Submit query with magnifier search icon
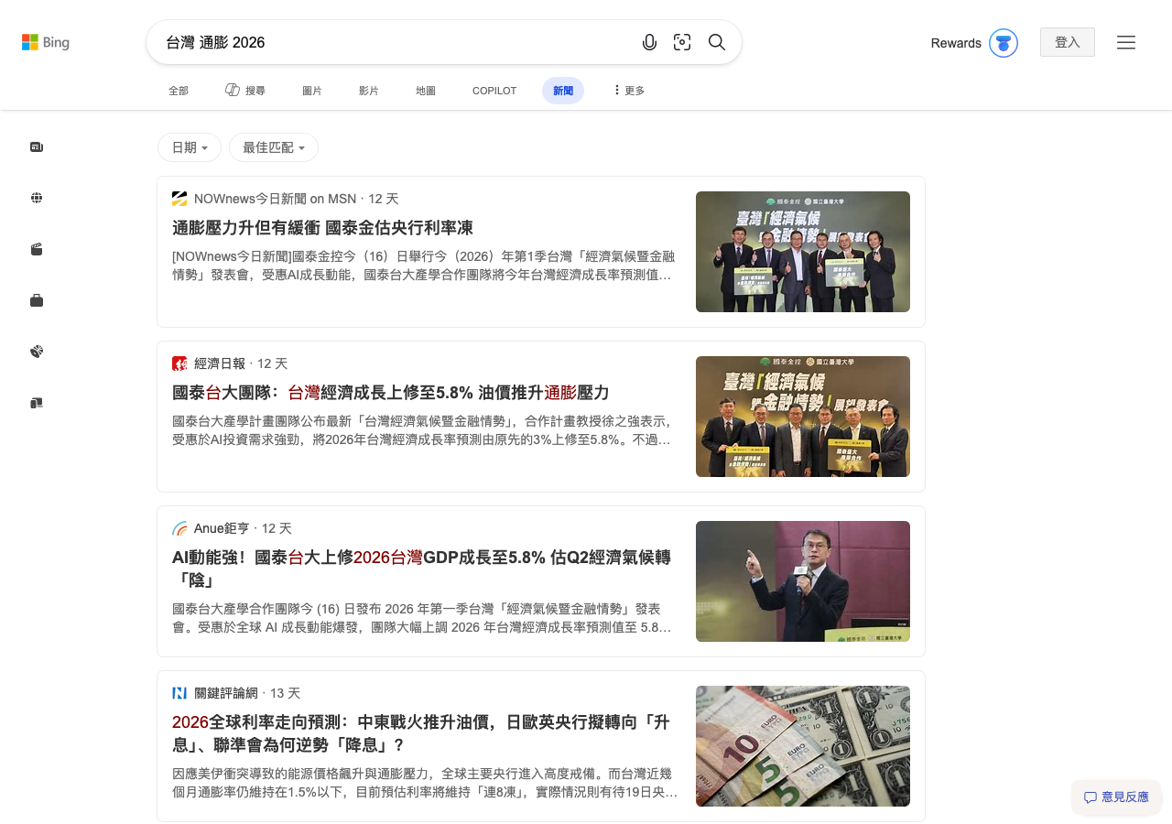The image size is (1172, 824). 717,42
